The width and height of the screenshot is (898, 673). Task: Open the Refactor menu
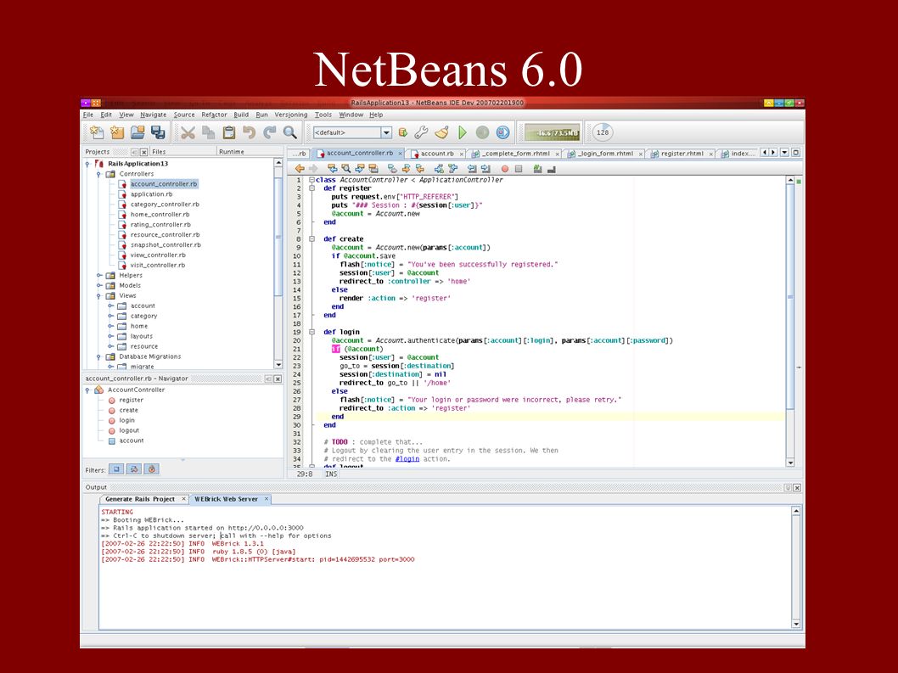tap(214, 115)
